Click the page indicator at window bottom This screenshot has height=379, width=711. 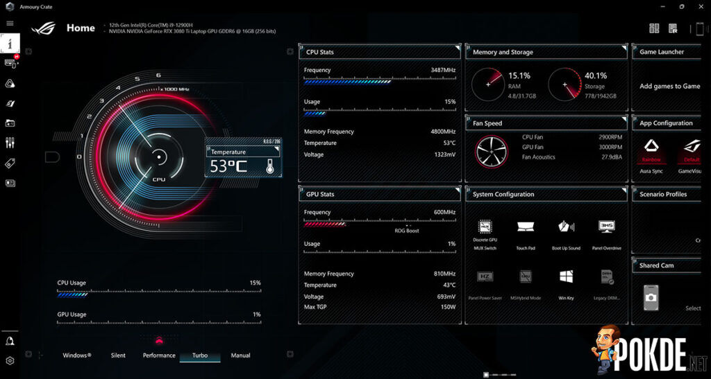click(x=501, y=375)
